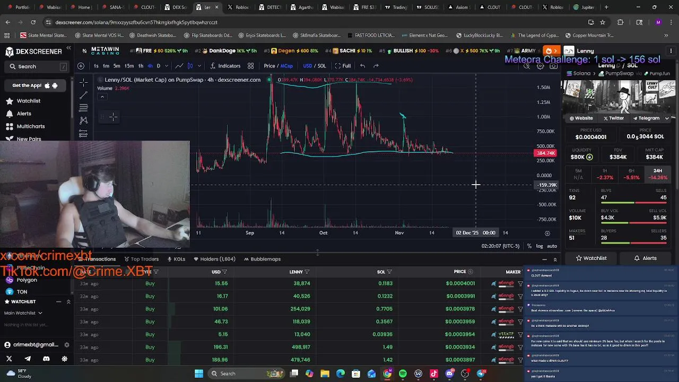Collapse the Volume indicator legend
The width and height of the screenshot is (679, 382).
point(102,97)
